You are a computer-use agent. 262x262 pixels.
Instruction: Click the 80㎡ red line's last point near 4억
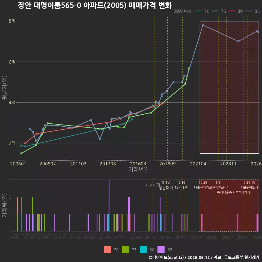(163, 104)
